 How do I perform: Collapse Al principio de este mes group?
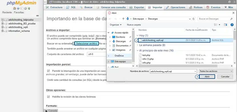point(137,50)
